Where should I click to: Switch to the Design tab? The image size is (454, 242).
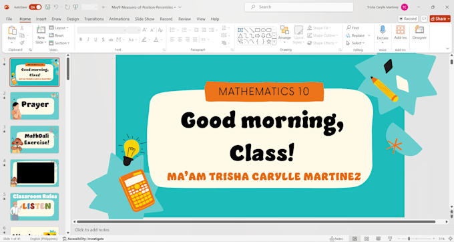(x=73, y=19)
